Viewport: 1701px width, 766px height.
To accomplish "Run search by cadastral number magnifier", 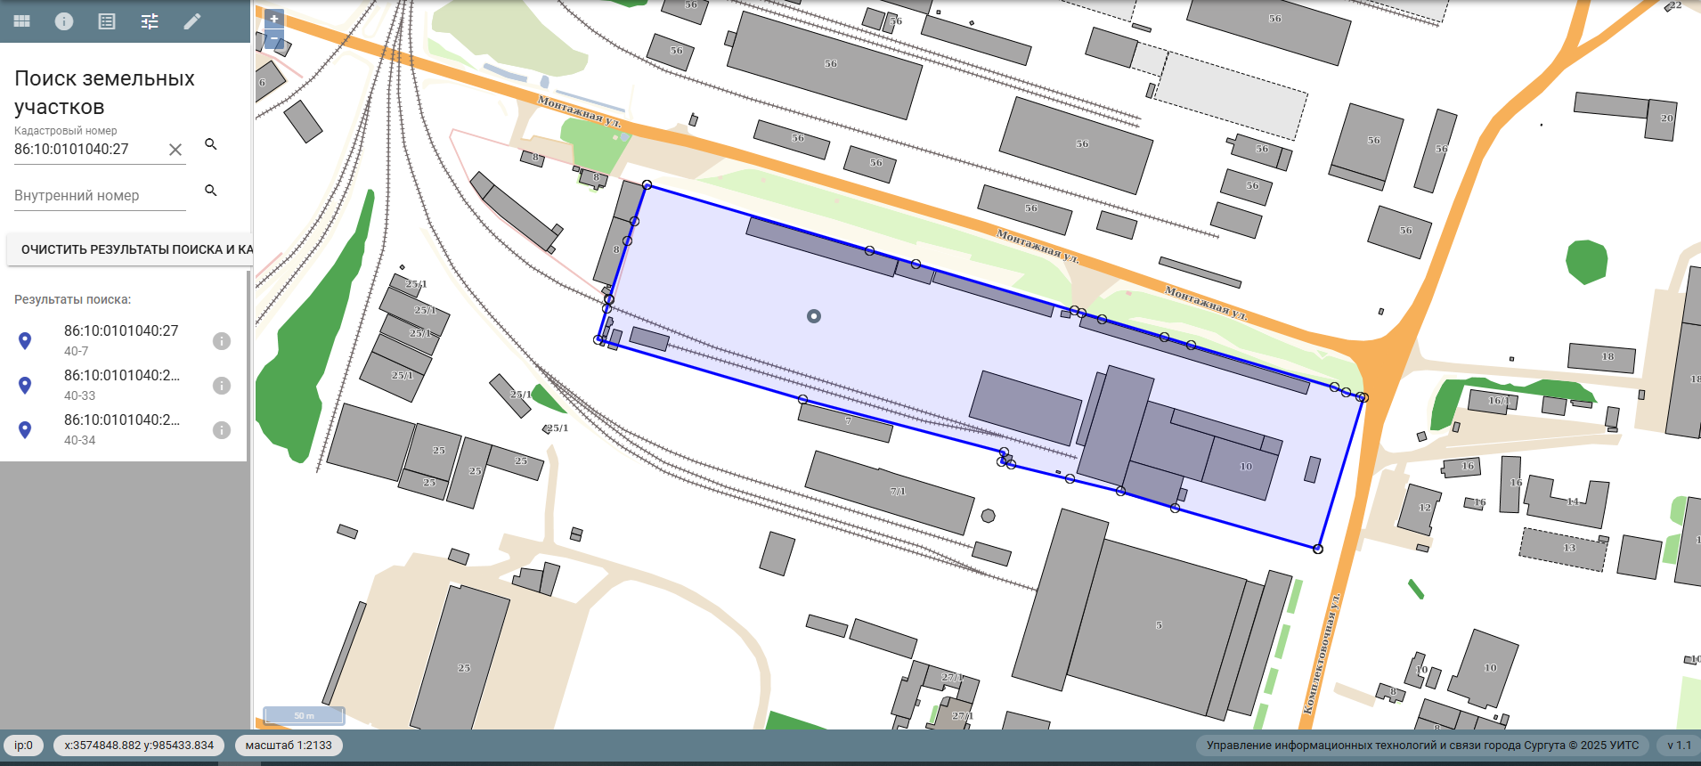I will (x=211, y=144).
